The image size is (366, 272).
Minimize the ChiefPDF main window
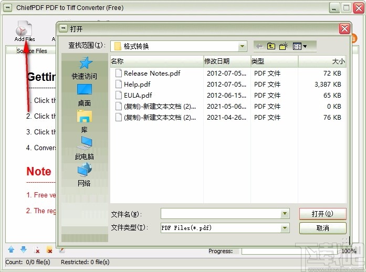pyautogui.click(x=334, y=8)
